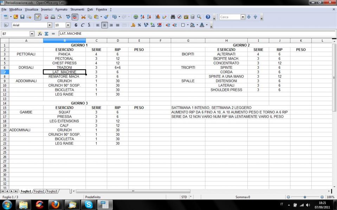Click the Cut scissors icon
Viewport: 337px width, 210px height.
click(83, 17)
